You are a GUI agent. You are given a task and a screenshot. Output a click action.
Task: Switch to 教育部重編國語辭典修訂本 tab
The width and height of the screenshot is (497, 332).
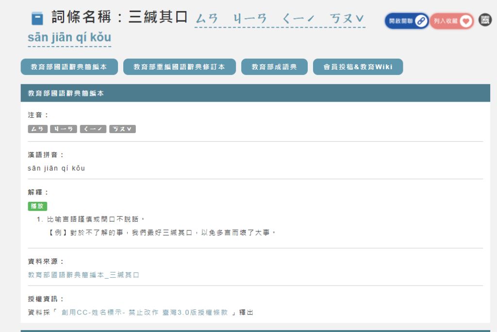(x=179, y=67)
